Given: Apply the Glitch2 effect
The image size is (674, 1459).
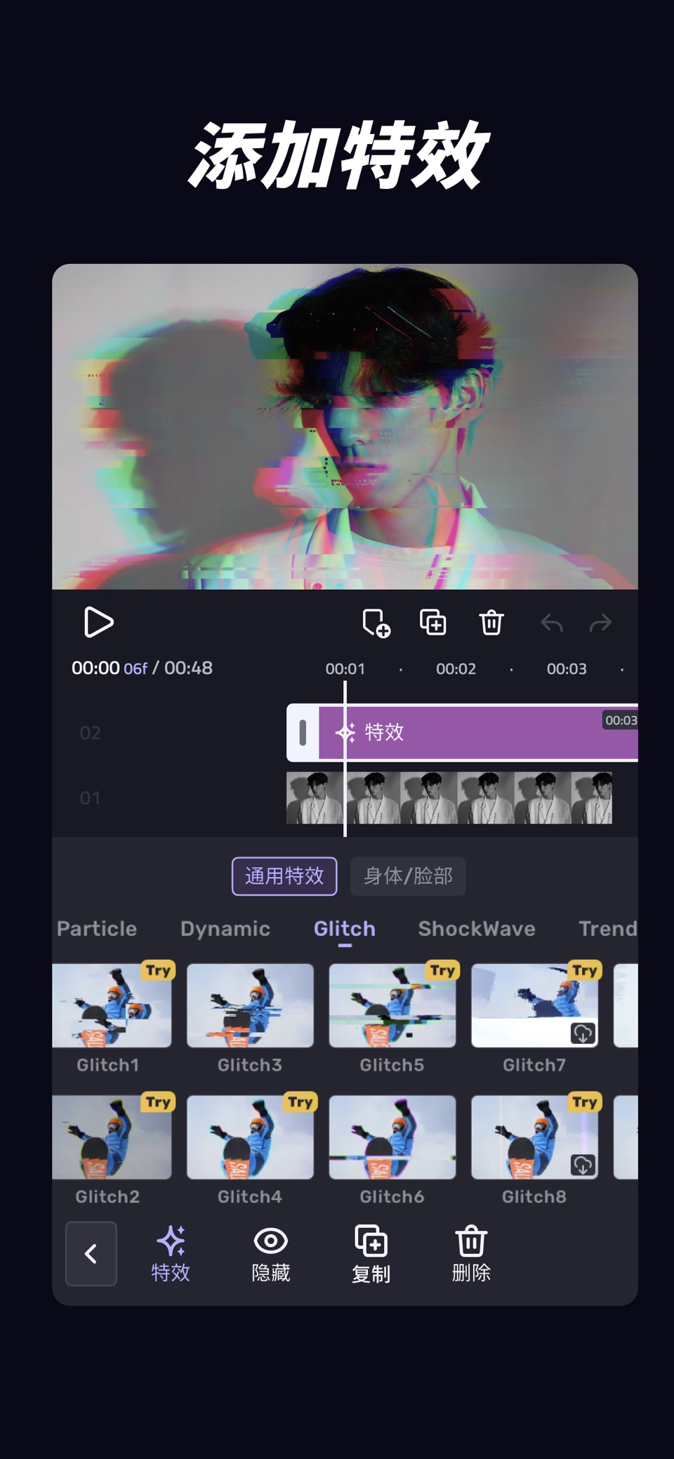Looking at the screenshot, I should tap(112, 1137).
